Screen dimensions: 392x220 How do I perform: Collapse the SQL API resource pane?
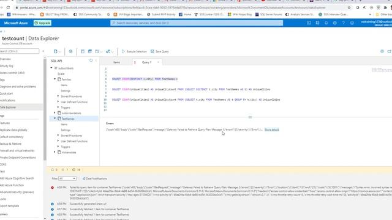[96, 61]
